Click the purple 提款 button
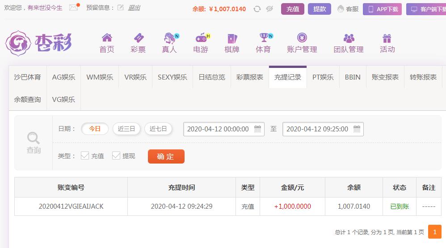The image size is (446, 248). [320, 9]
